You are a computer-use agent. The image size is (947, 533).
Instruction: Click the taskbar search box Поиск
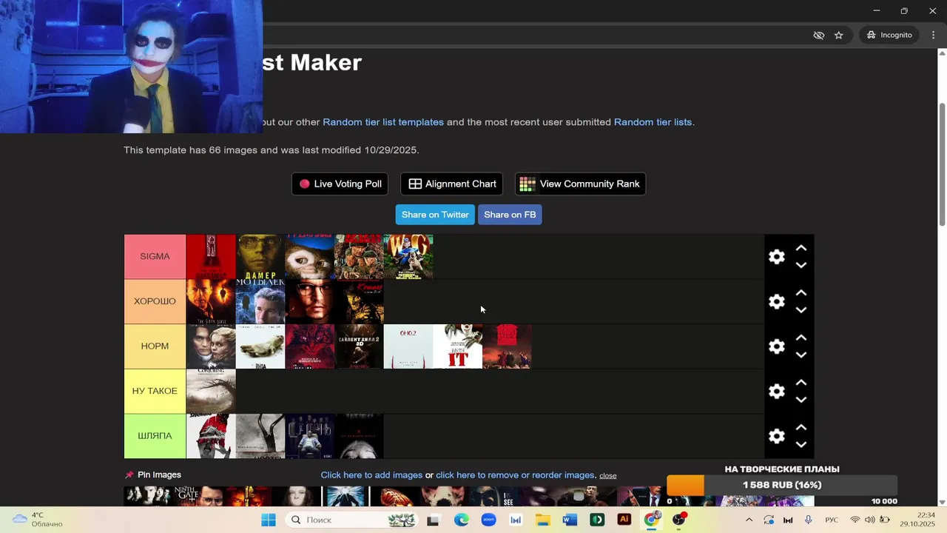[x=353, y=520]
